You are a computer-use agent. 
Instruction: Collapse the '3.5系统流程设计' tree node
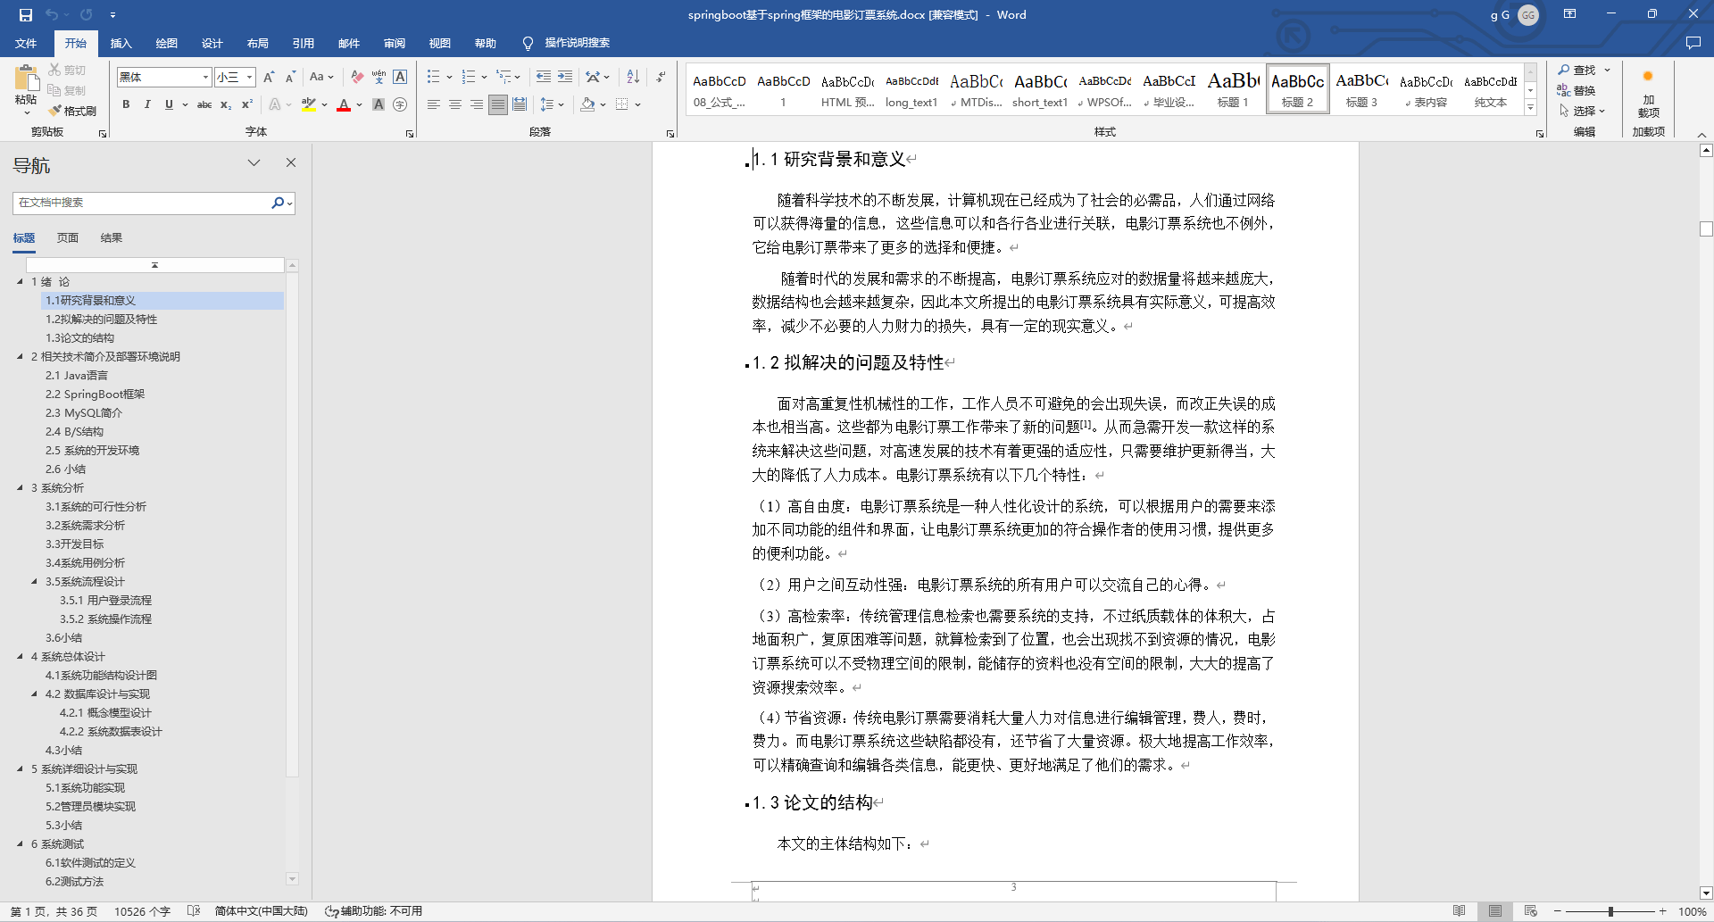34,581
